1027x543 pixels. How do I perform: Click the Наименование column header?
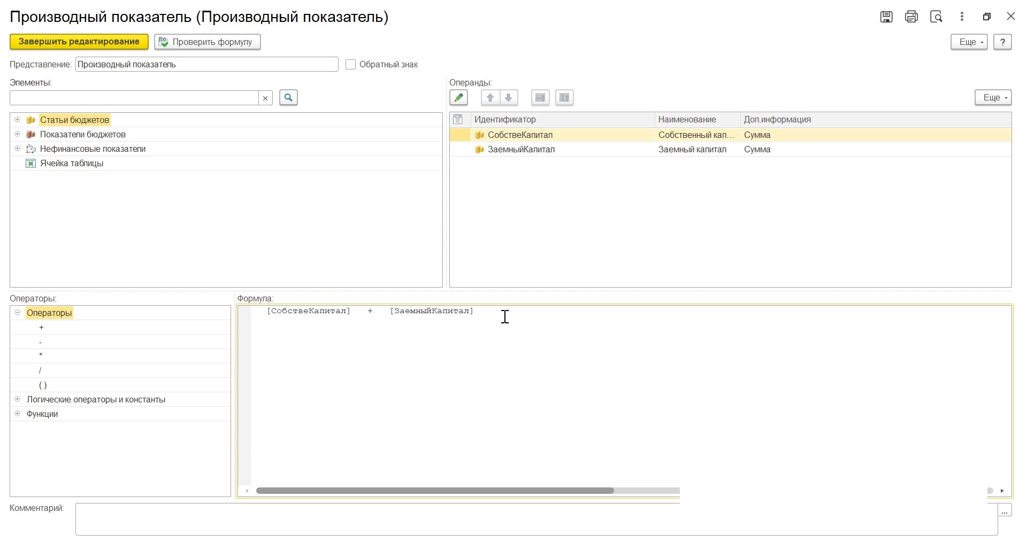pyautogui.click(x=698, y=120)
